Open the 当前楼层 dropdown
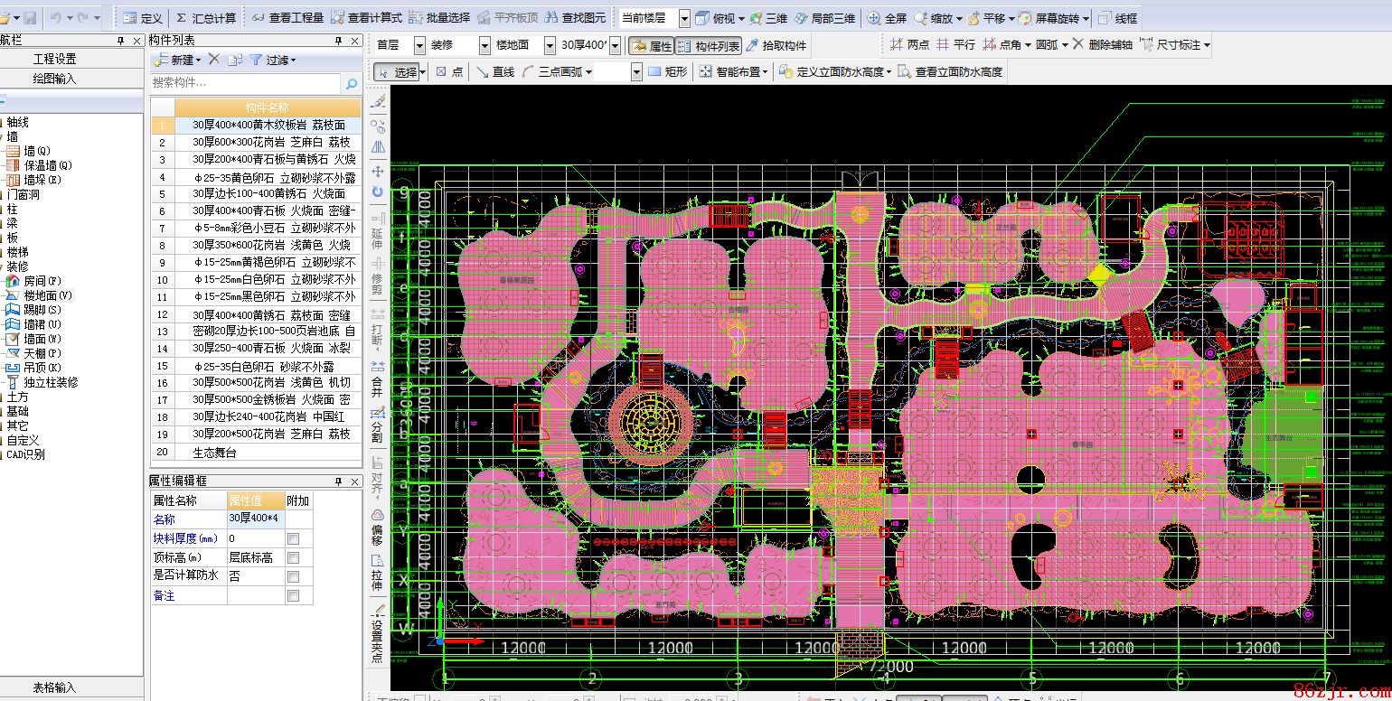Screen dimensions: 1392x701 pyautogui.click(x=683, y=18)
